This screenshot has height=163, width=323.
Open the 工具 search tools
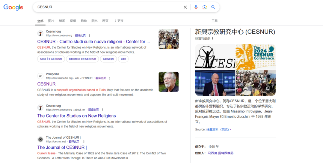[x=214, y=21]
